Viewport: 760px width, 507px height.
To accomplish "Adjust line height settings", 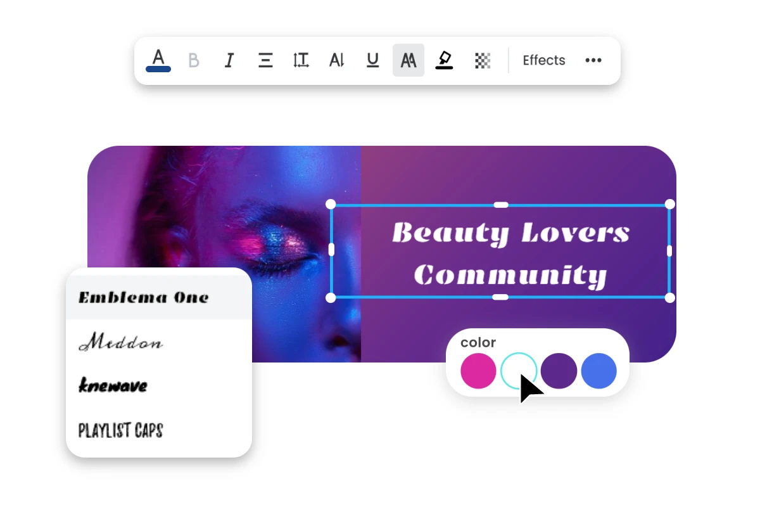I will [301, 60].
